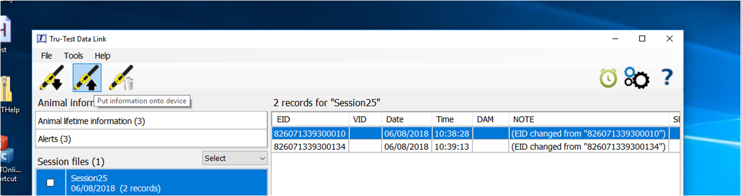Sort records by the EID column header
Viewport: 741px width, 196px height.
pos(311,119)
